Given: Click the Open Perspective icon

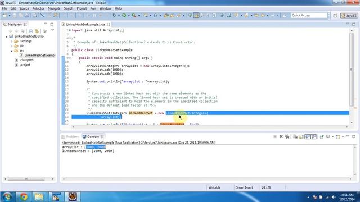Looking at the screenshot, I should [x=335, y=16].
